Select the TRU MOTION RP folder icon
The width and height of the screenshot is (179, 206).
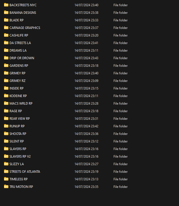[x=6, y=187]
